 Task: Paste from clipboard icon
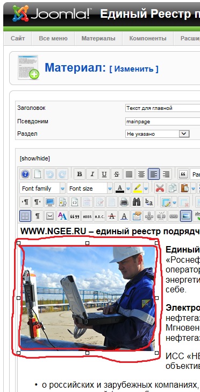click(x=184, y=188)
